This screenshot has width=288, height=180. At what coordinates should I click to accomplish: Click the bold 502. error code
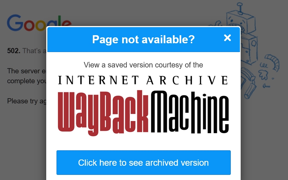(14, 51)
